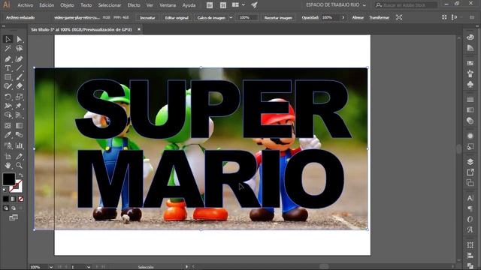Expand Calco de imagen preset dropdown arrow
Screen dimensions: 481x270
(x=231, y=18)
